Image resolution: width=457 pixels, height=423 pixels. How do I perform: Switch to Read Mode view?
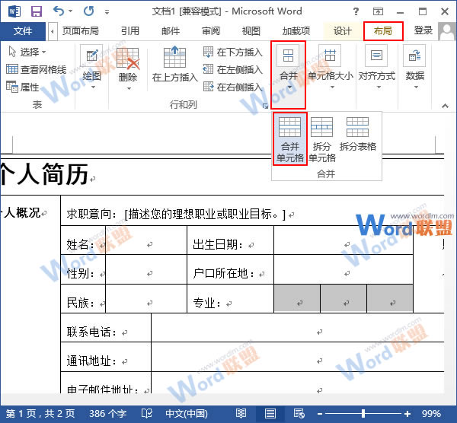tap(241, 414)
